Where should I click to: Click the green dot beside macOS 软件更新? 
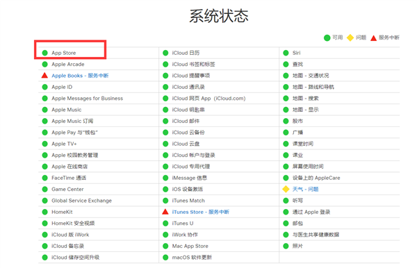point(165,258)
